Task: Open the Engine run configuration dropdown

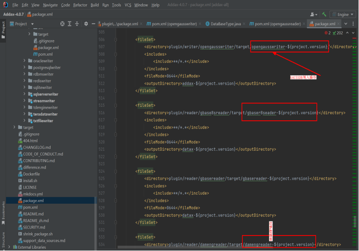Action: (343, 15)
